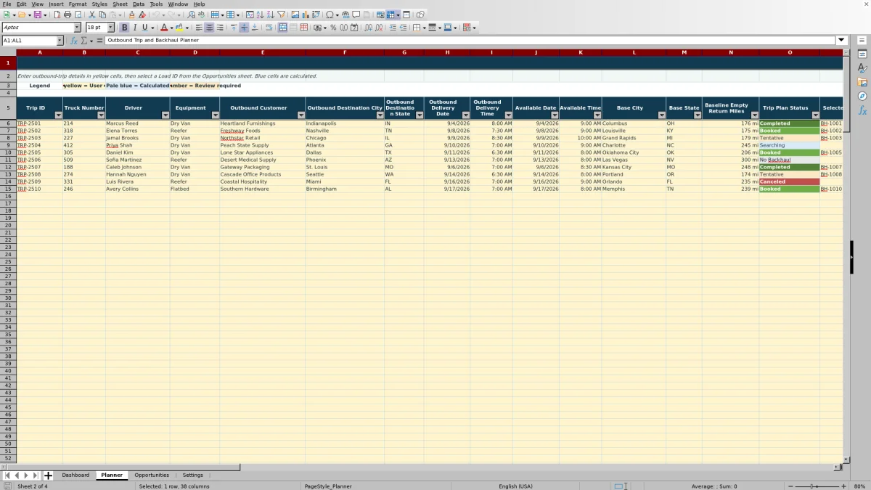Viewport: 871px width, 490px height.
Task: Open filter dropdown for Trip Plan Status
Action: tap(815, 115)
